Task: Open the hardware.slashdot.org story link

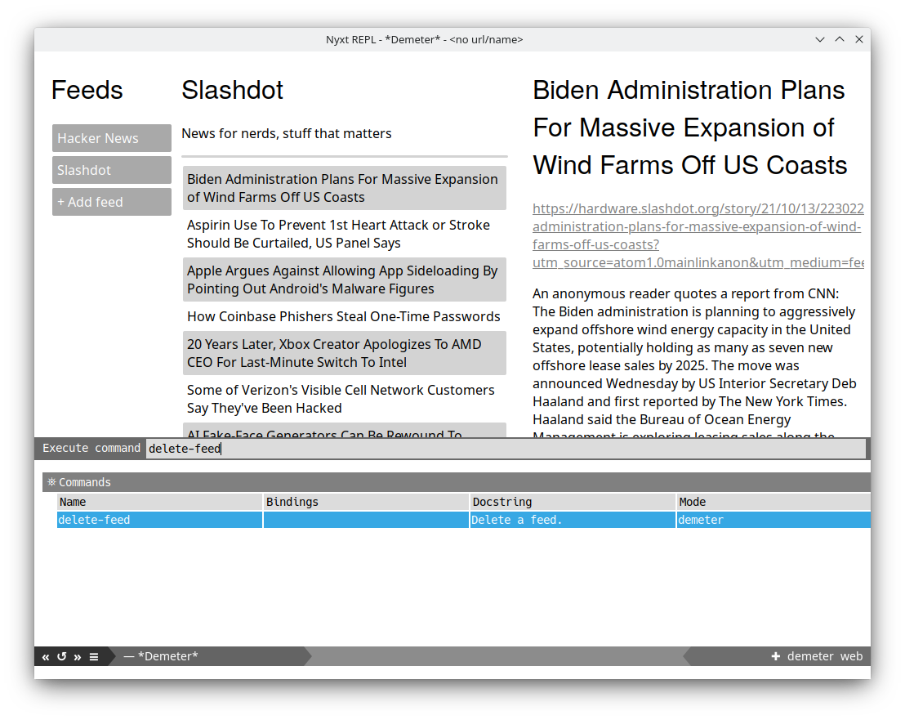Action: [x=698, y=235]
